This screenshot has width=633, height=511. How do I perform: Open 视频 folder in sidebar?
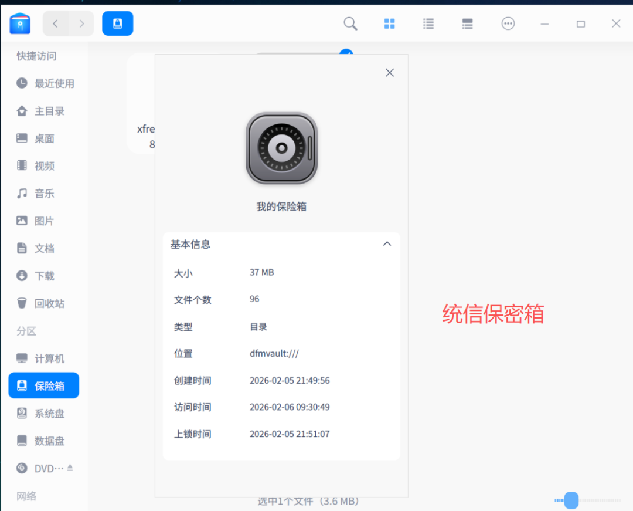coord(44,165)
